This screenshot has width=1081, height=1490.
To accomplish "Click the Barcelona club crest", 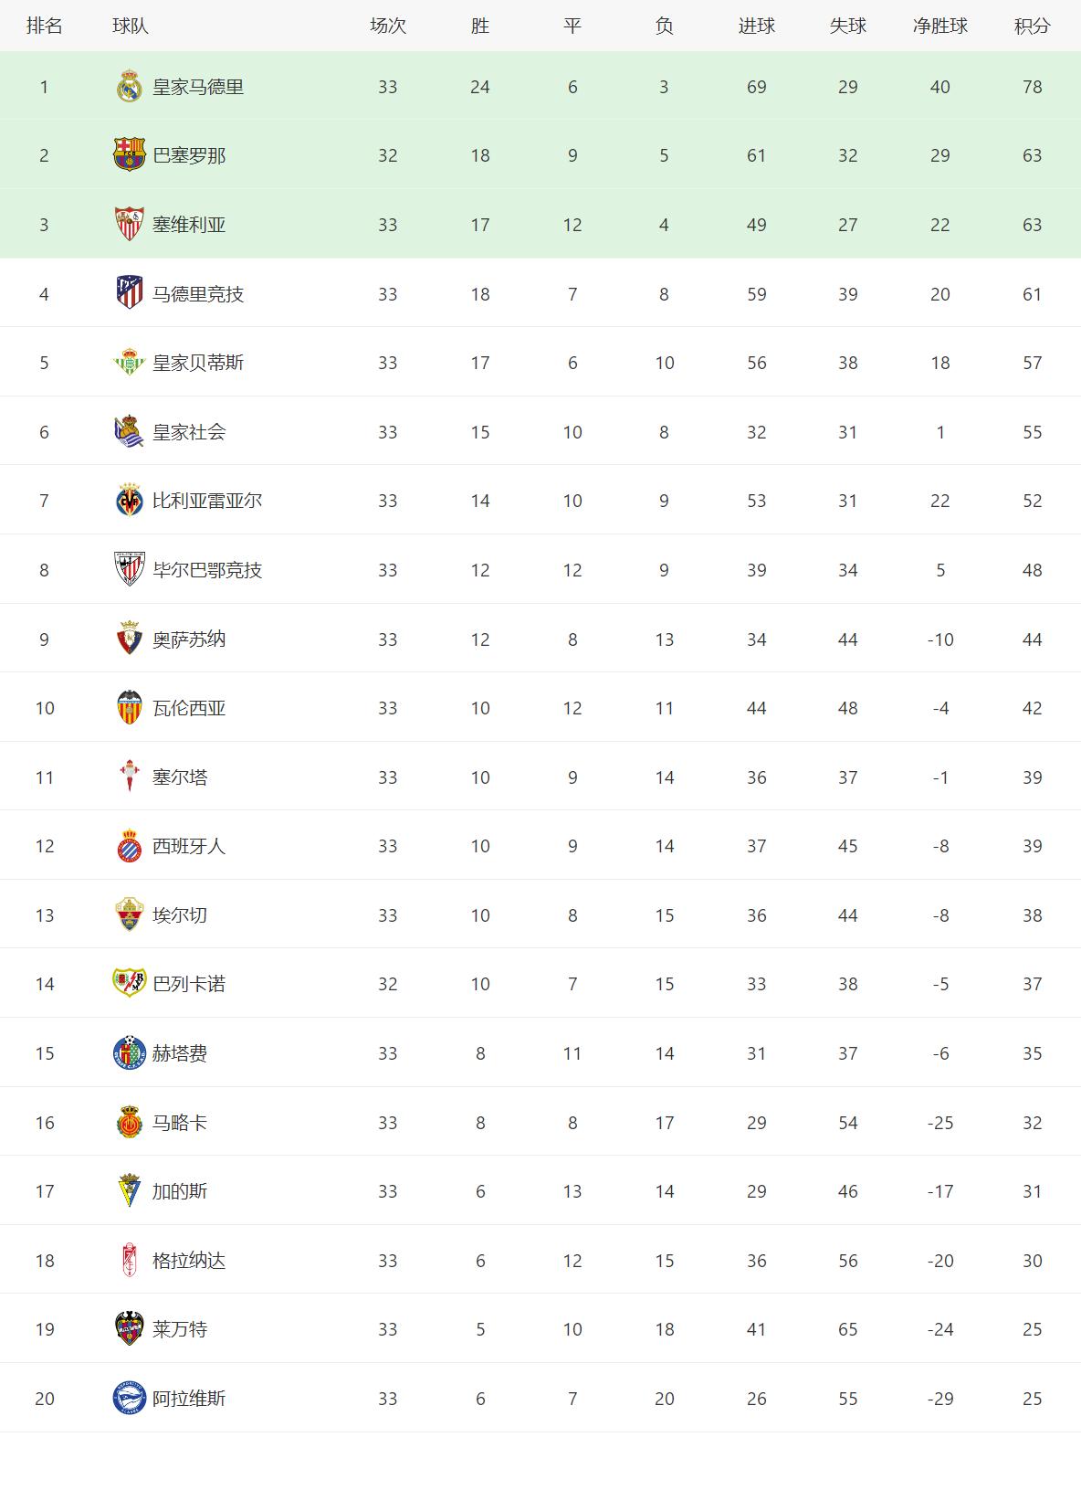I will coord(129,155).
